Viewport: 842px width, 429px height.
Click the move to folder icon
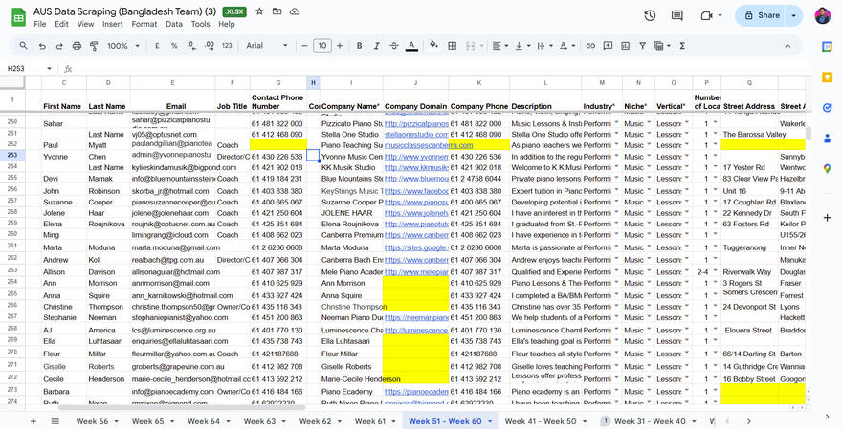click(x=277, y=11)
